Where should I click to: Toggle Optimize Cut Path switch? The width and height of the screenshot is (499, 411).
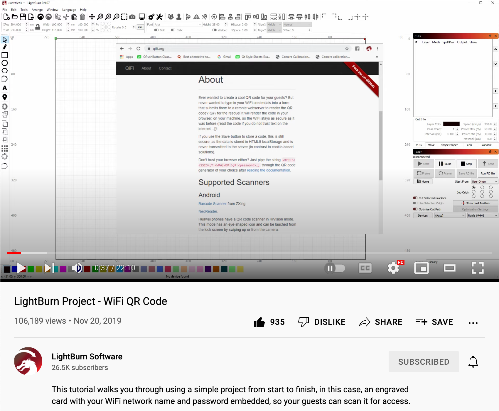pyautogui.click(x=415, y=209)
